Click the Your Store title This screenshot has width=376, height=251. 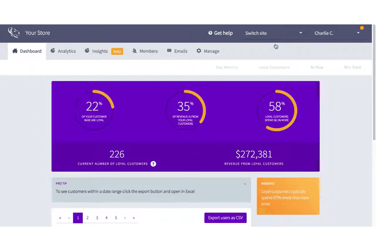(38, 33)
